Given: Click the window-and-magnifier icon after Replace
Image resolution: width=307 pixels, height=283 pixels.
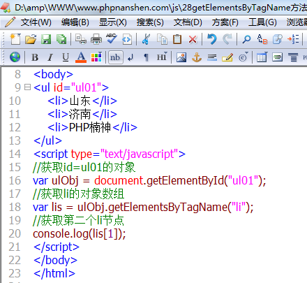Looking at the screenshot, I should pos(278,39).
